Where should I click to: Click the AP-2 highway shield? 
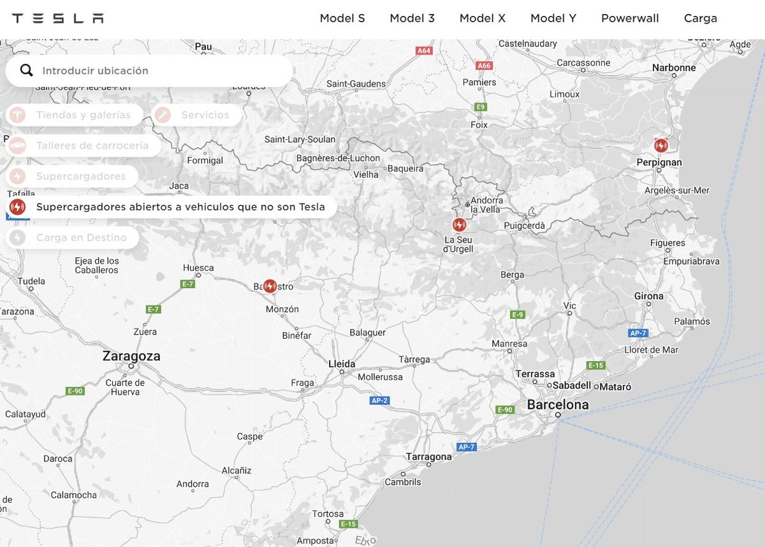click(x=379, y=400)
